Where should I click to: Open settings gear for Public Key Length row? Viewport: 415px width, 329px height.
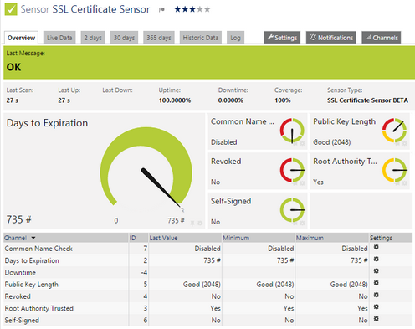click(377, 283)
